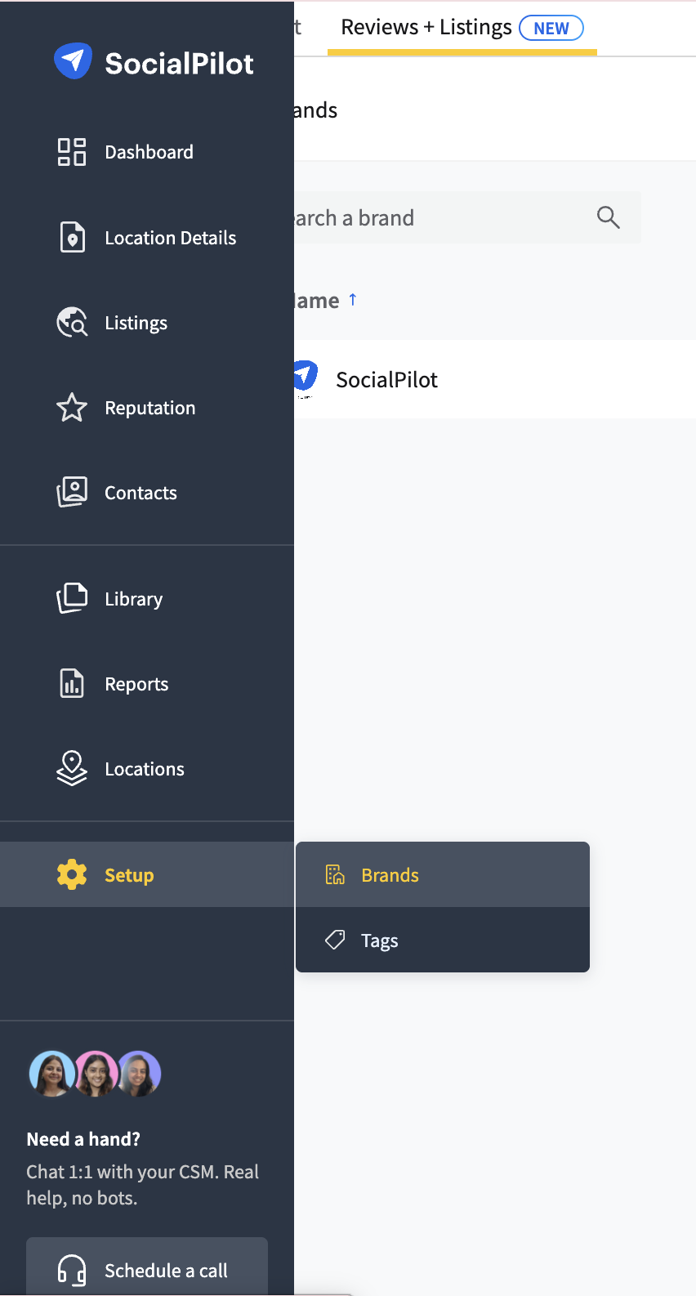Viewport: 696px width, 1296px height.
Task: Select the Setup sidebar item
Action: point(147,874)
